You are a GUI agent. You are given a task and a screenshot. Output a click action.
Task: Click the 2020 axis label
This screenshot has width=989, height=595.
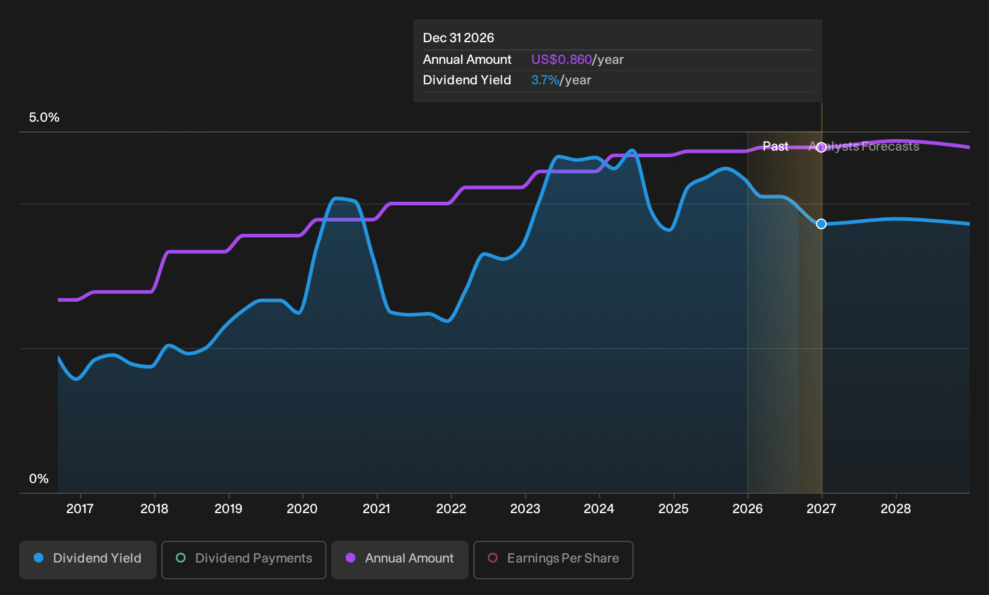click(302, 509)
